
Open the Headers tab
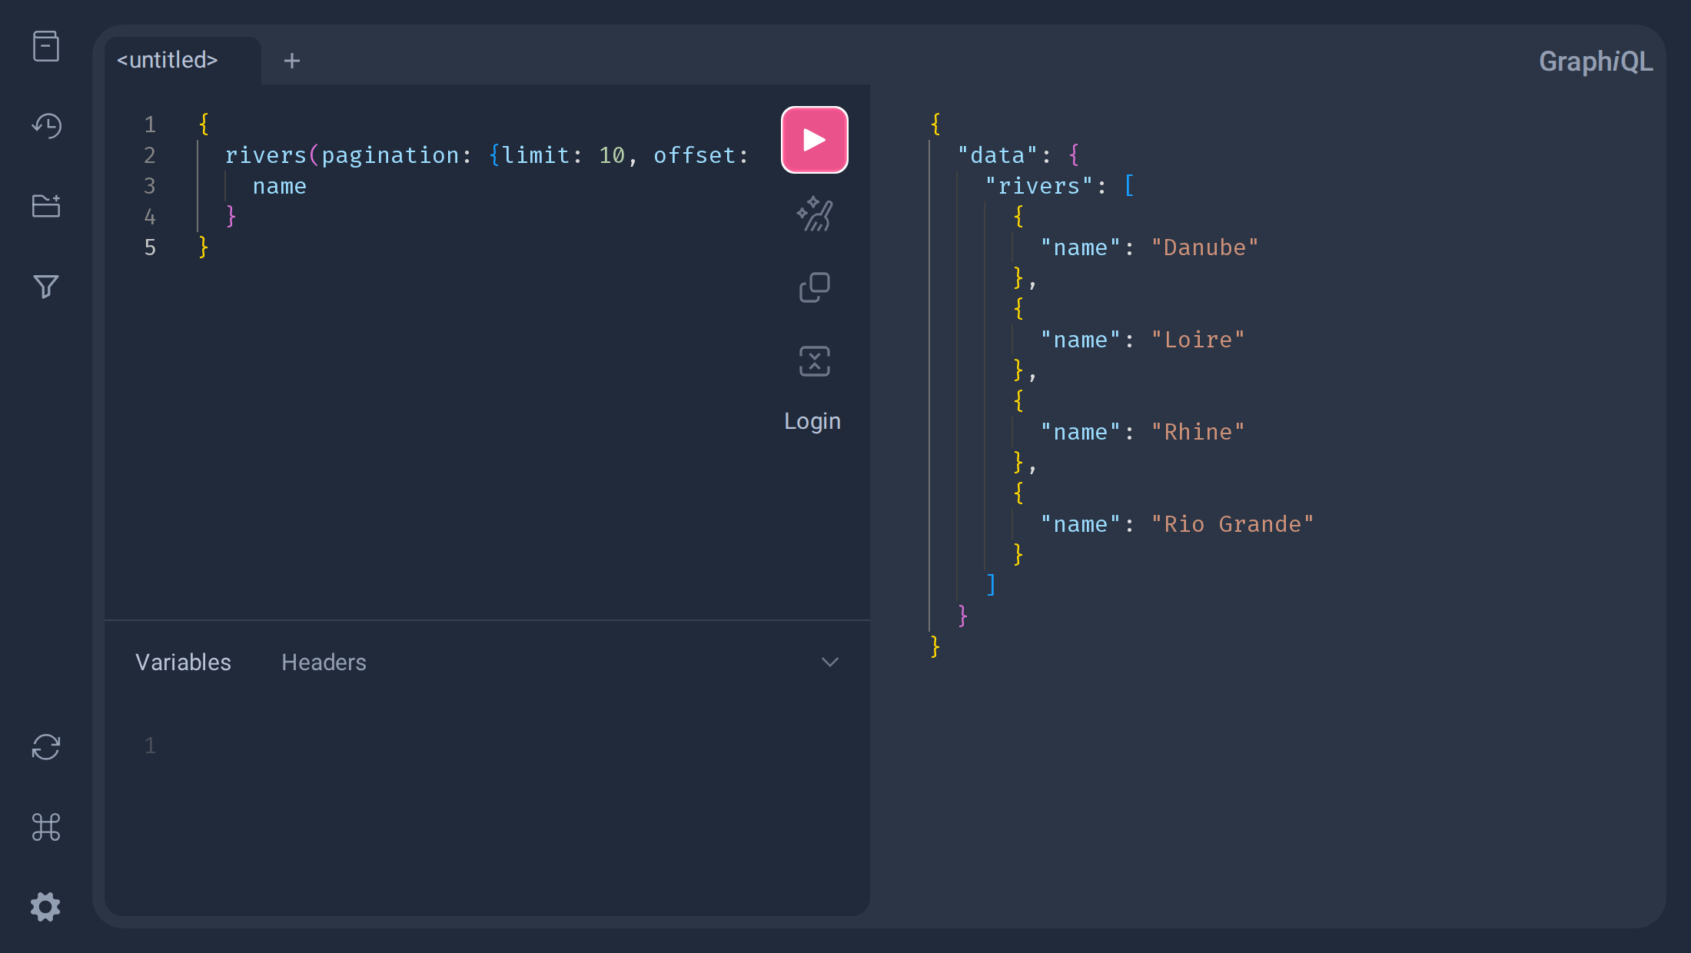tap(324, 662)
